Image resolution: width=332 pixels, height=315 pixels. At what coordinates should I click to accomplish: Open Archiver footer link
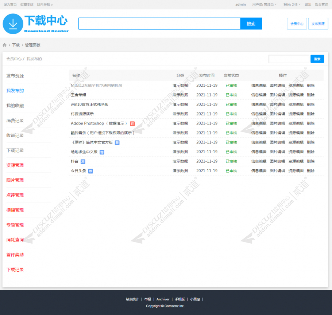click(x=163, y=299)
